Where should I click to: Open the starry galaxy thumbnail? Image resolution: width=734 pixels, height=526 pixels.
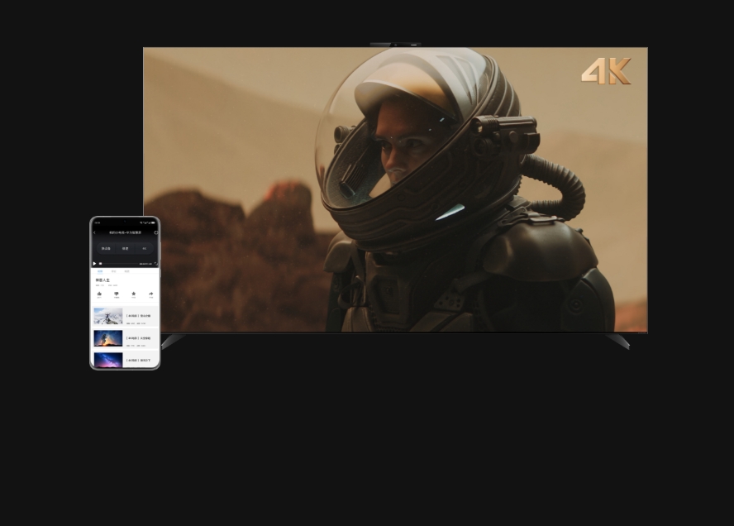tap(108, 360)
